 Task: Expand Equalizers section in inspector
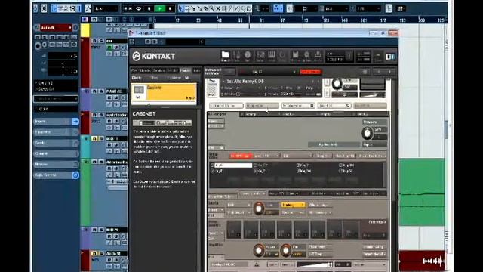[x=56, y=132]
